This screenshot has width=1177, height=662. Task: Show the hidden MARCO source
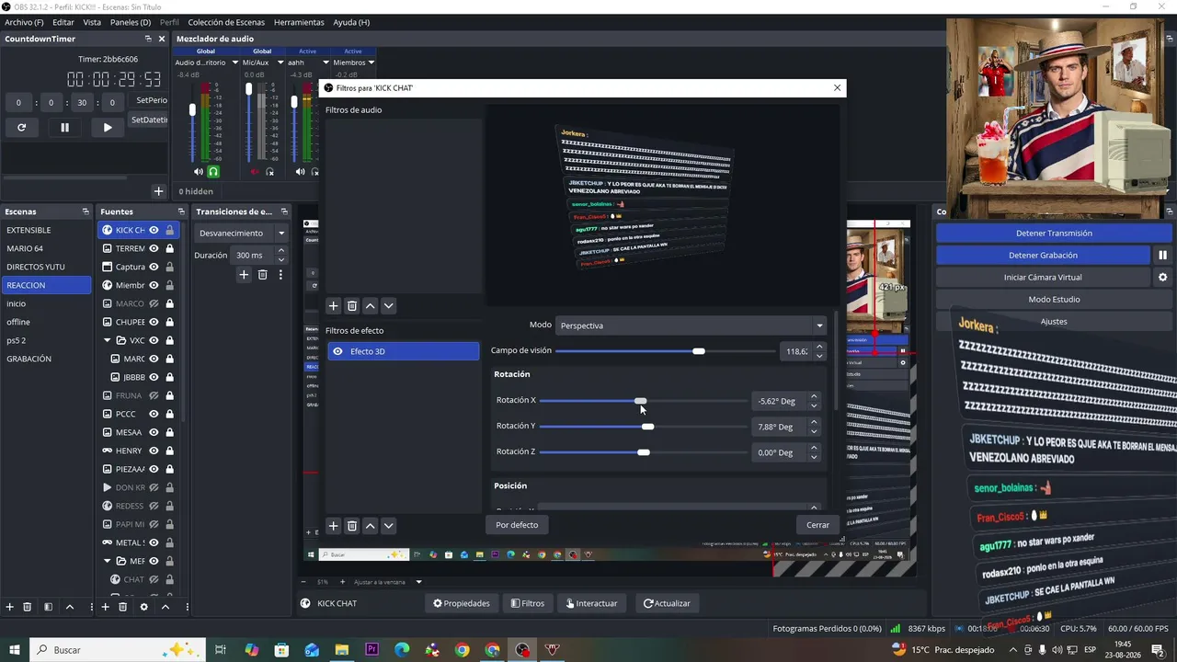click(x=154, y=303)
